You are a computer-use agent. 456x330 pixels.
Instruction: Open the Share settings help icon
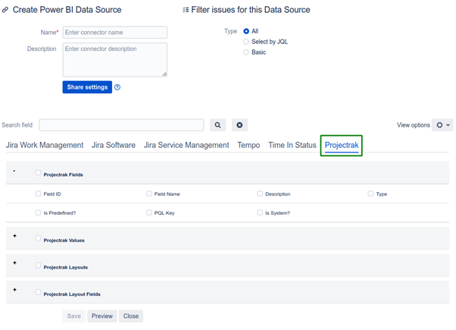click(117, 87)
